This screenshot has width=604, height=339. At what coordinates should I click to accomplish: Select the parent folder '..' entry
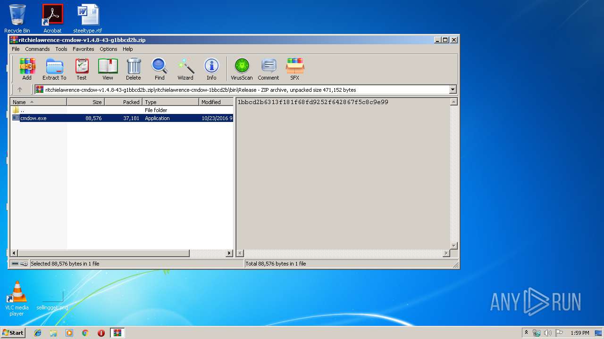coord(122,110)
